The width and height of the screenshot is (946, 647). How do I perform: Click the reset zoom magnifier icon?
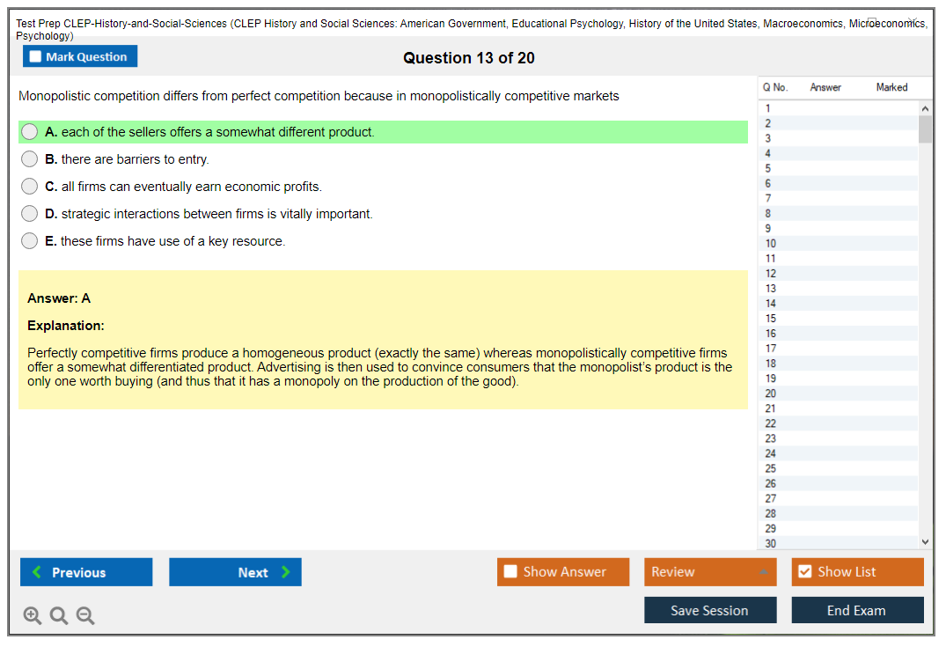(x=59, y=616)
